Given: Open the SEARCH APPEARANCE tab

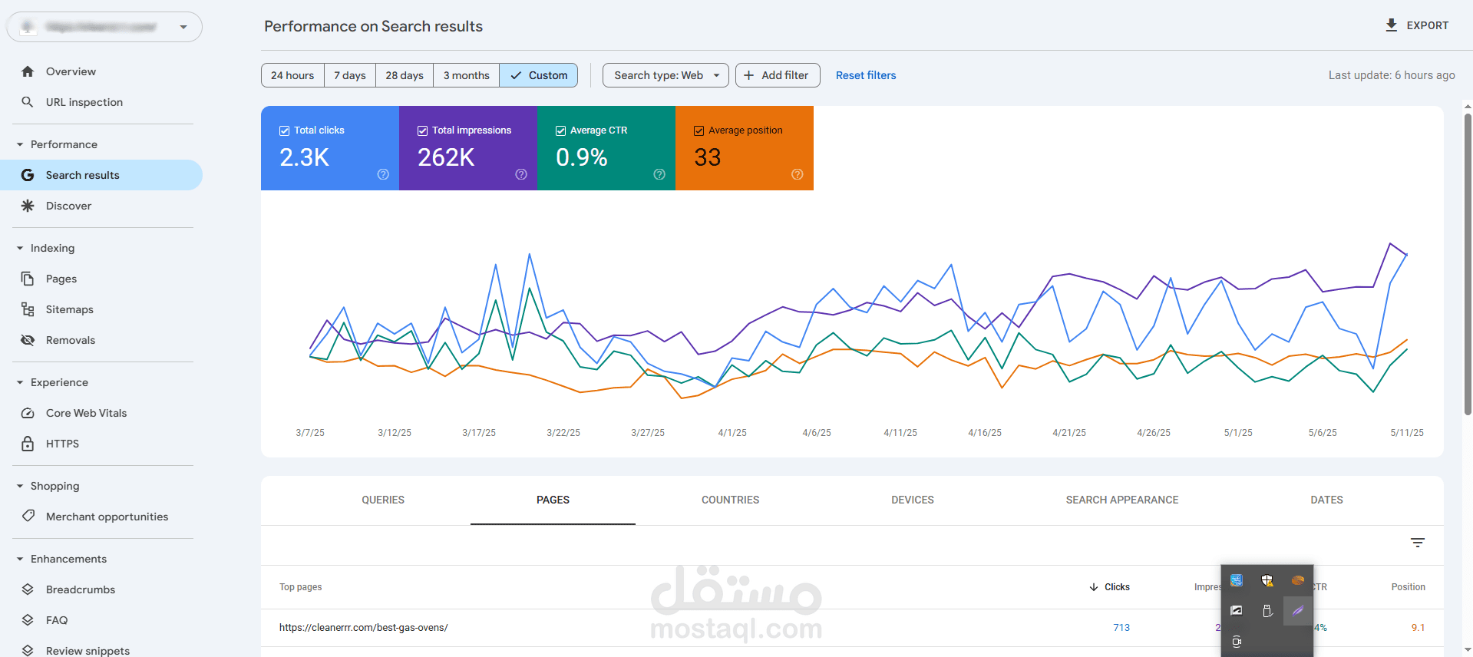Looking at the screenshot, I should click(x=1122, y=500).
